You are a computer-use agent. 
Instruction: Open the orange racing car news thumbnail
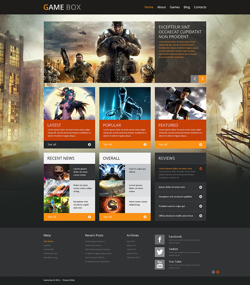tap(56, 188)
